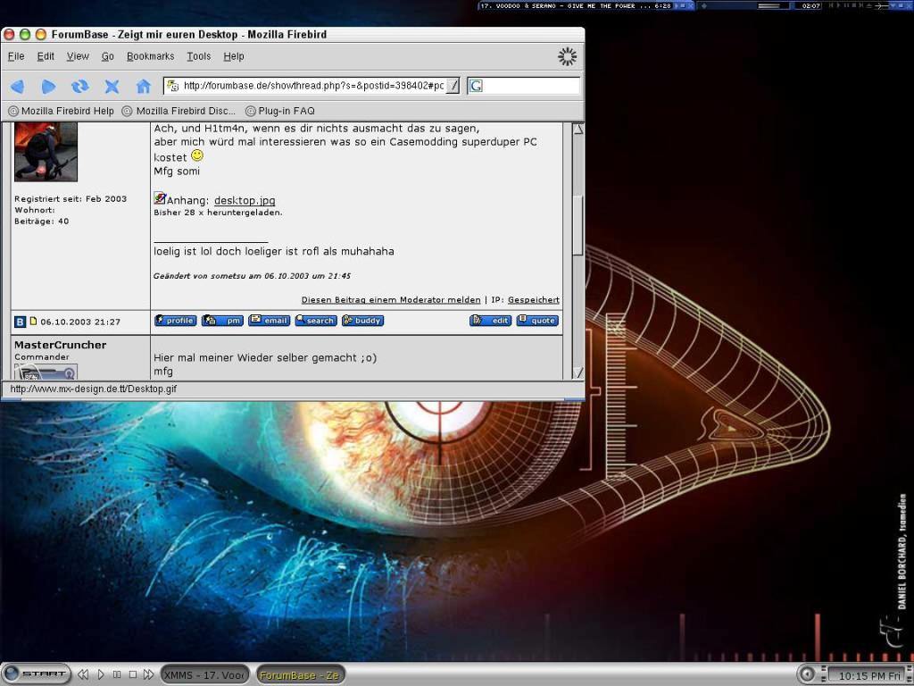Click the Google search engine icon
This screenshot has width=914, height=686.
[x=476, y=87]
